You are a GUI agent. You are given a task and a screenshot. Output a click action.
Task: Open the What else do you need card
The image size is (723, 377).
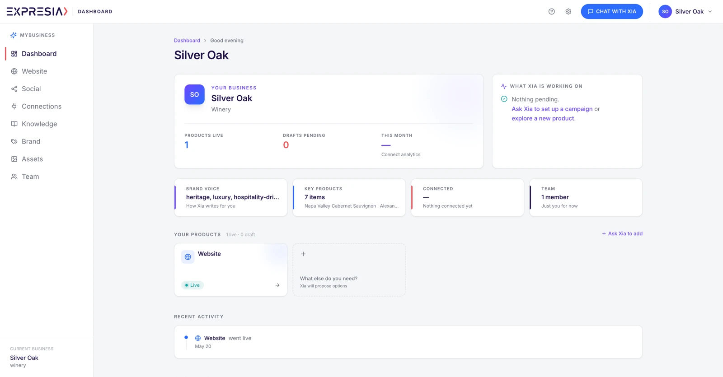[349, 270]
